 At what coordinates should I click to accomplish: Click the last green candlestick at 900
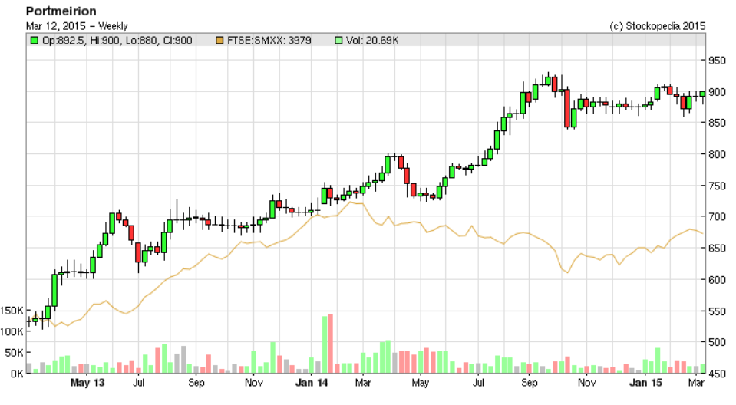[x=702, y=94]
